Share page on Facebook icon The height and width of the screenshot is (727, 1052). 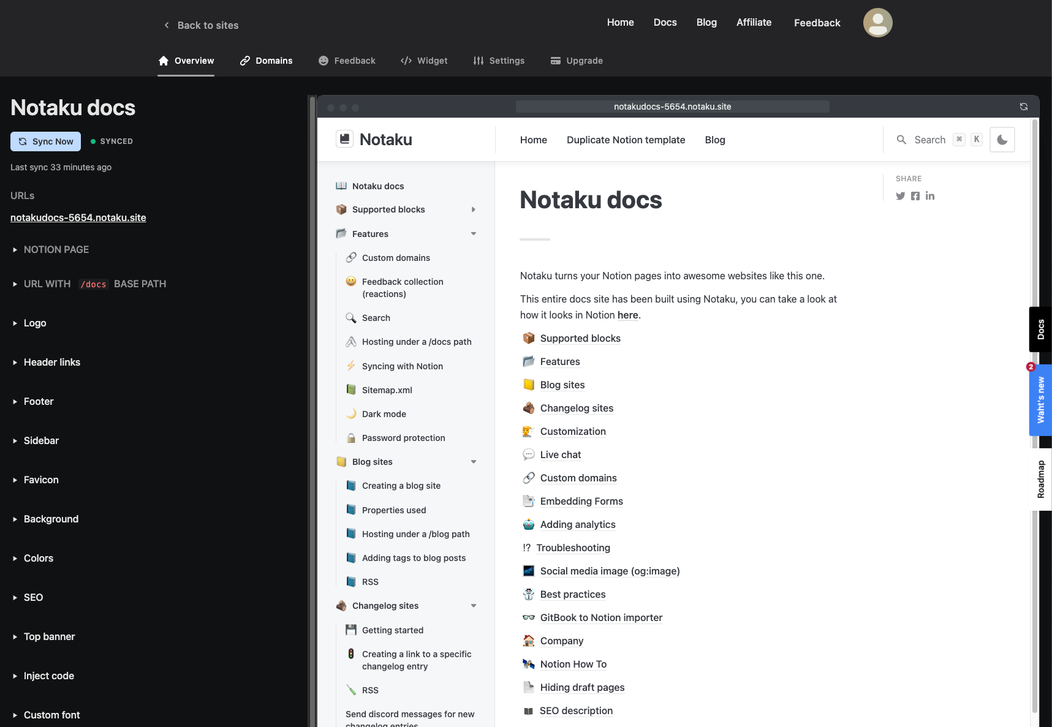tap(915, 196)
